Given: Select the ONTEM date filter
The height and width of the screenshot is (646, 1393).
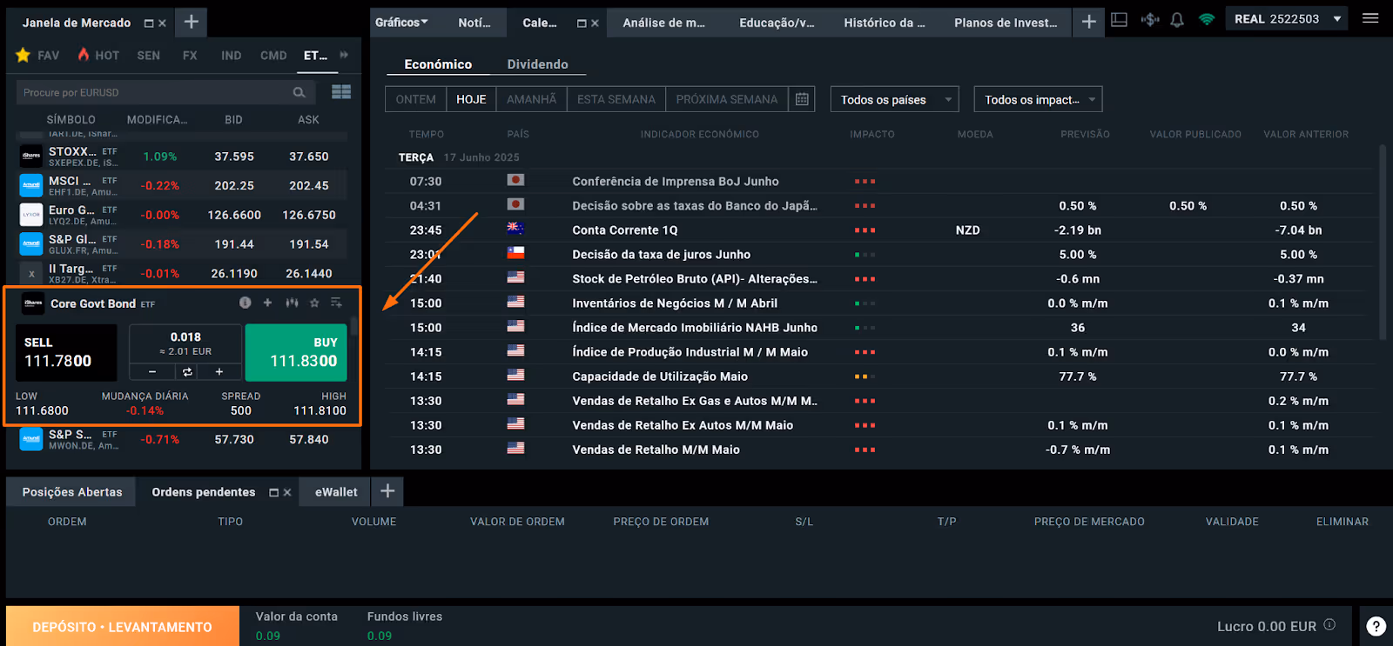Looking at the screenshot, I should pyautogui.click(x=415, y=99).
